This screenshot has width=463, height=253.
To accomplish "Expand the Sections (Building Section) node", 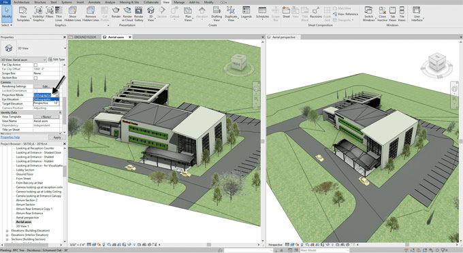I will [7, 239].
